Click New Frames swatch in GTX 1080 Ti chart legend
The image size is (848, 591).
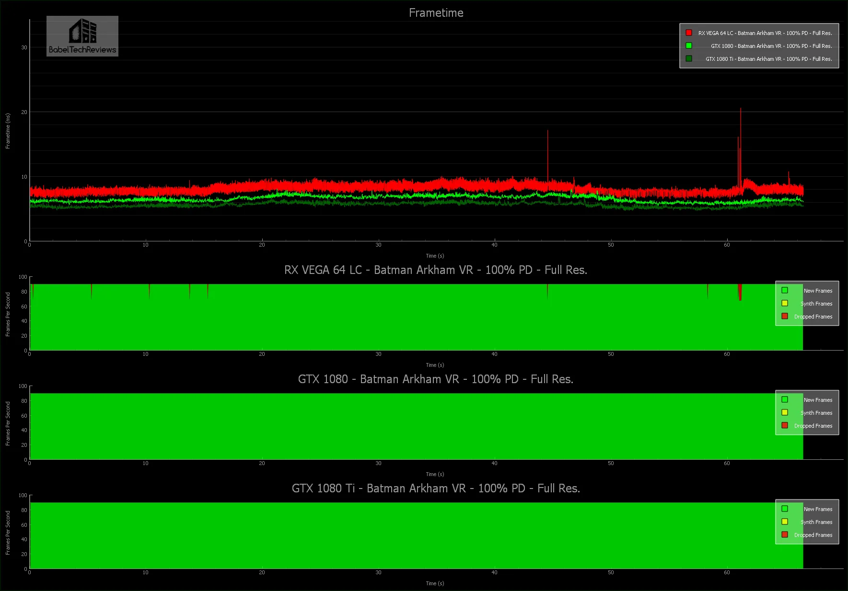tap(785, 509)
